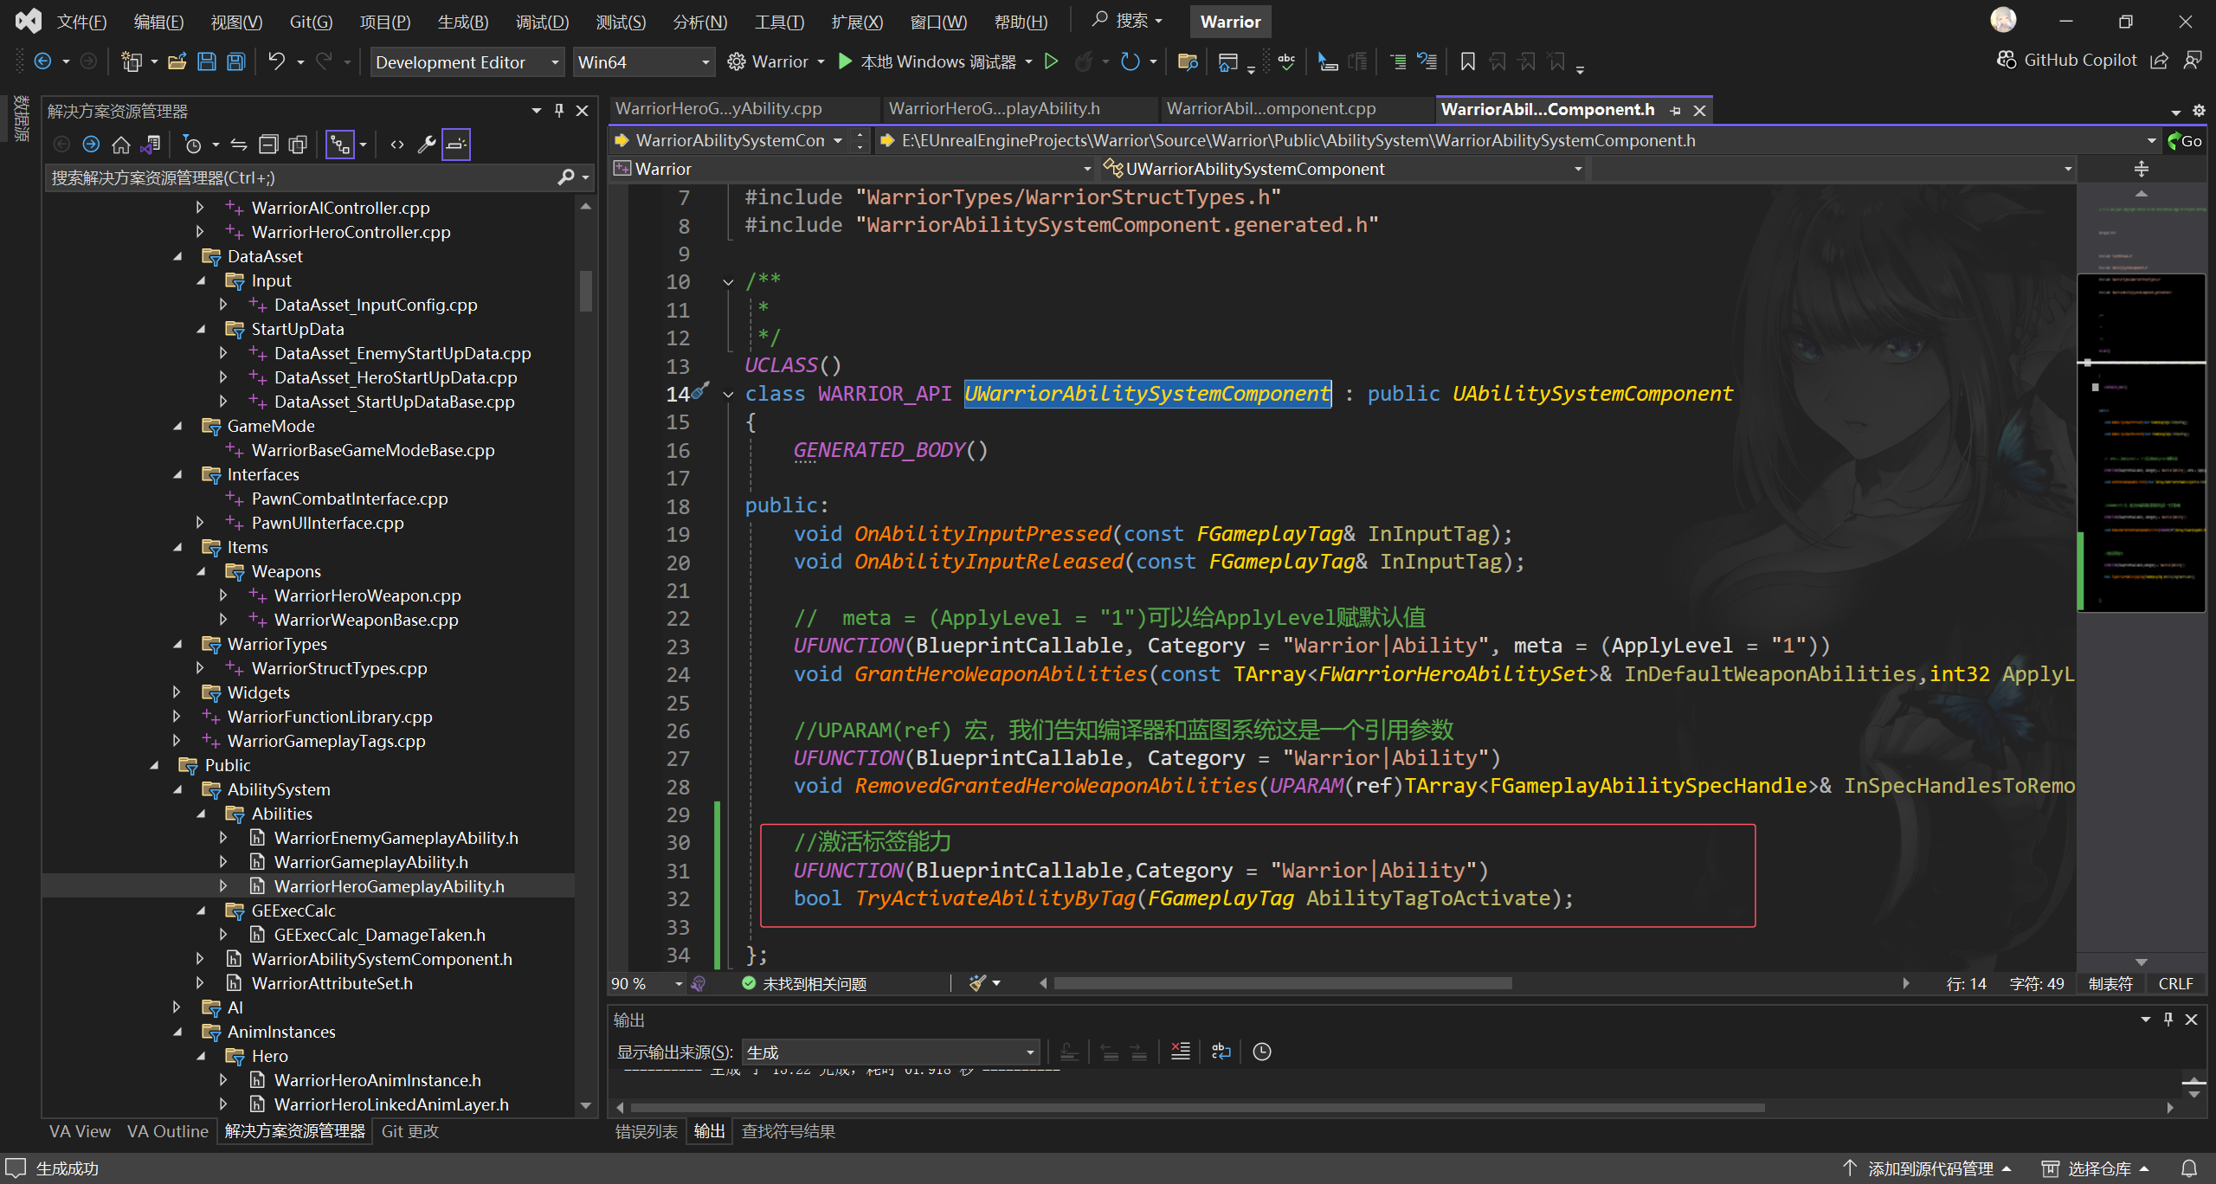Click clear all output icon
The image size is (2216, 1184).
point(1180,1052)
